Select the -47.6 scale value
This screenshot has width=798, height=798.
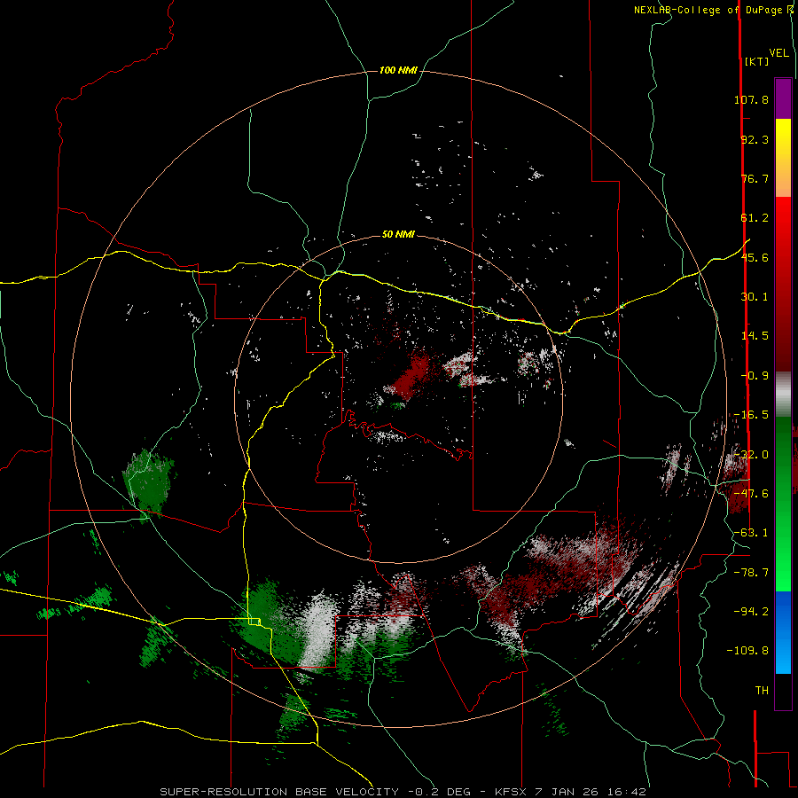[751, 494]
